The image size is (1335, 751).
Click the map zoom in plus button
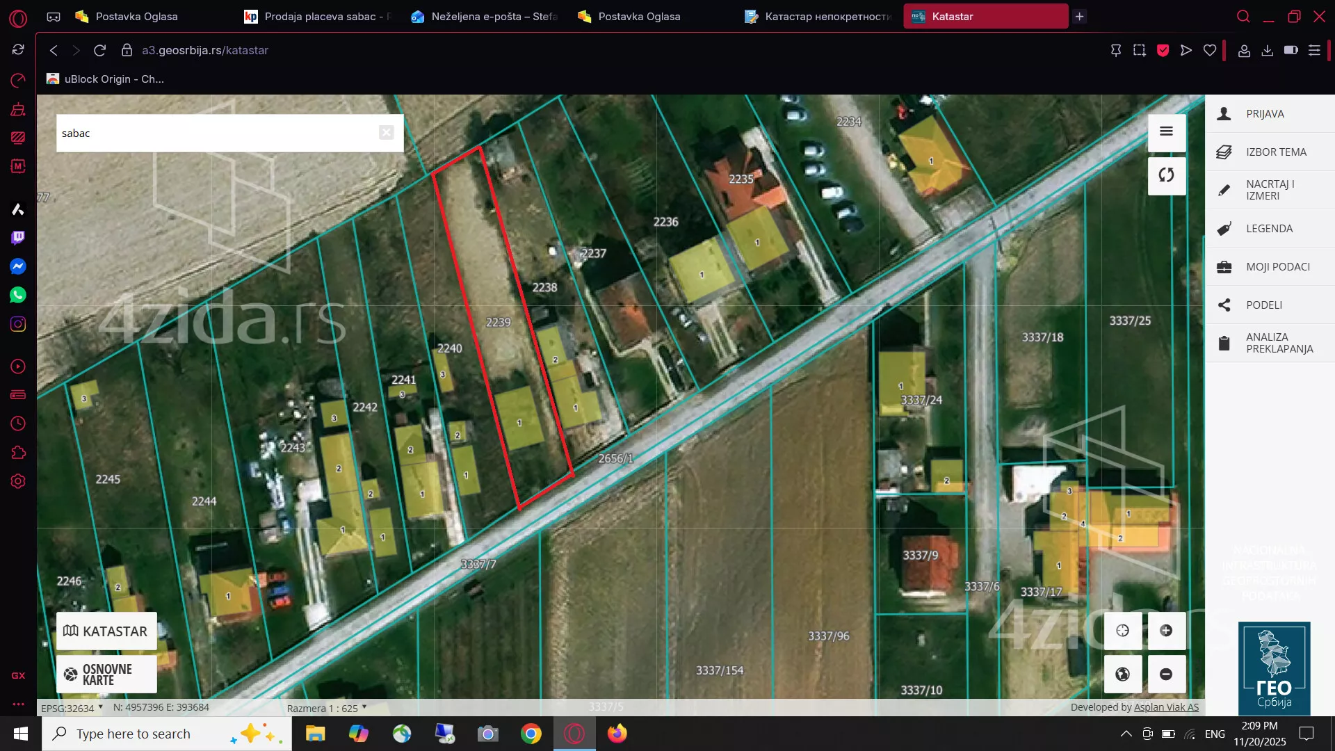tap(1166, 631)
